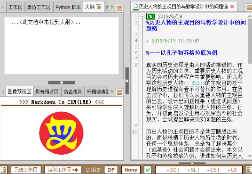Image resolution: width=252 pixels, height=174 pixels.
Task: Click the green checkmark status button
Action: [x=148, y=170]
